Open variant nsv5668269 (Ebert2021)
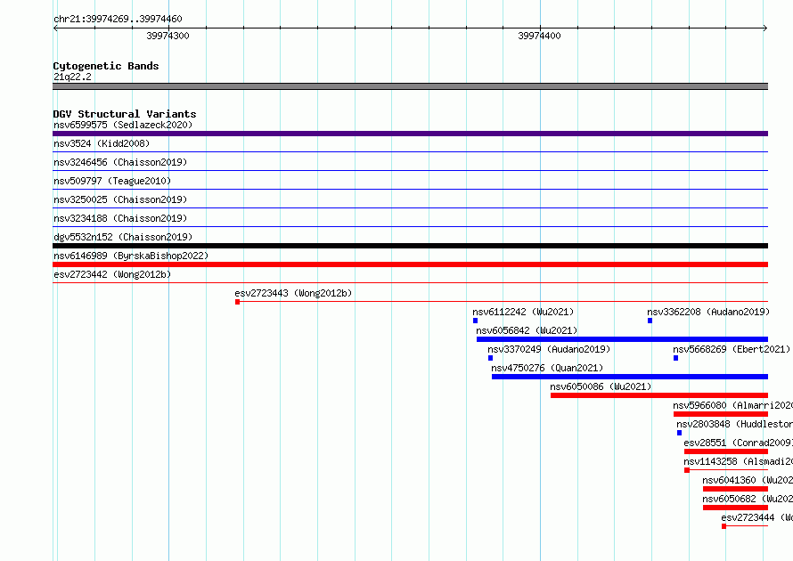 click(732, 349)
